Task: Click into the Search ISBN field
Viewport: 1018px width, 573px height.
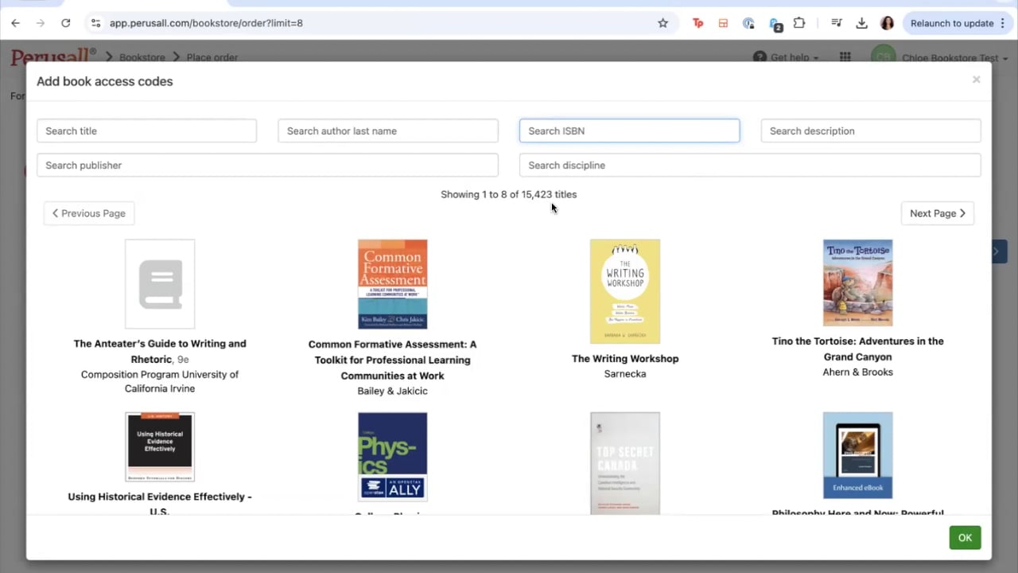Action: coord(629,131)
